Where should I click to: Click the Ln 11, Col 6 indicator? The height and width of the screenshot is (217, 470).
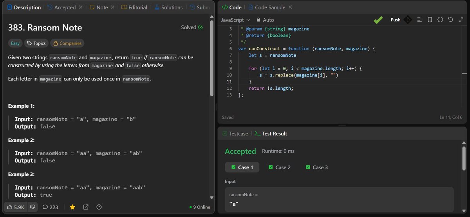[451, 117]
